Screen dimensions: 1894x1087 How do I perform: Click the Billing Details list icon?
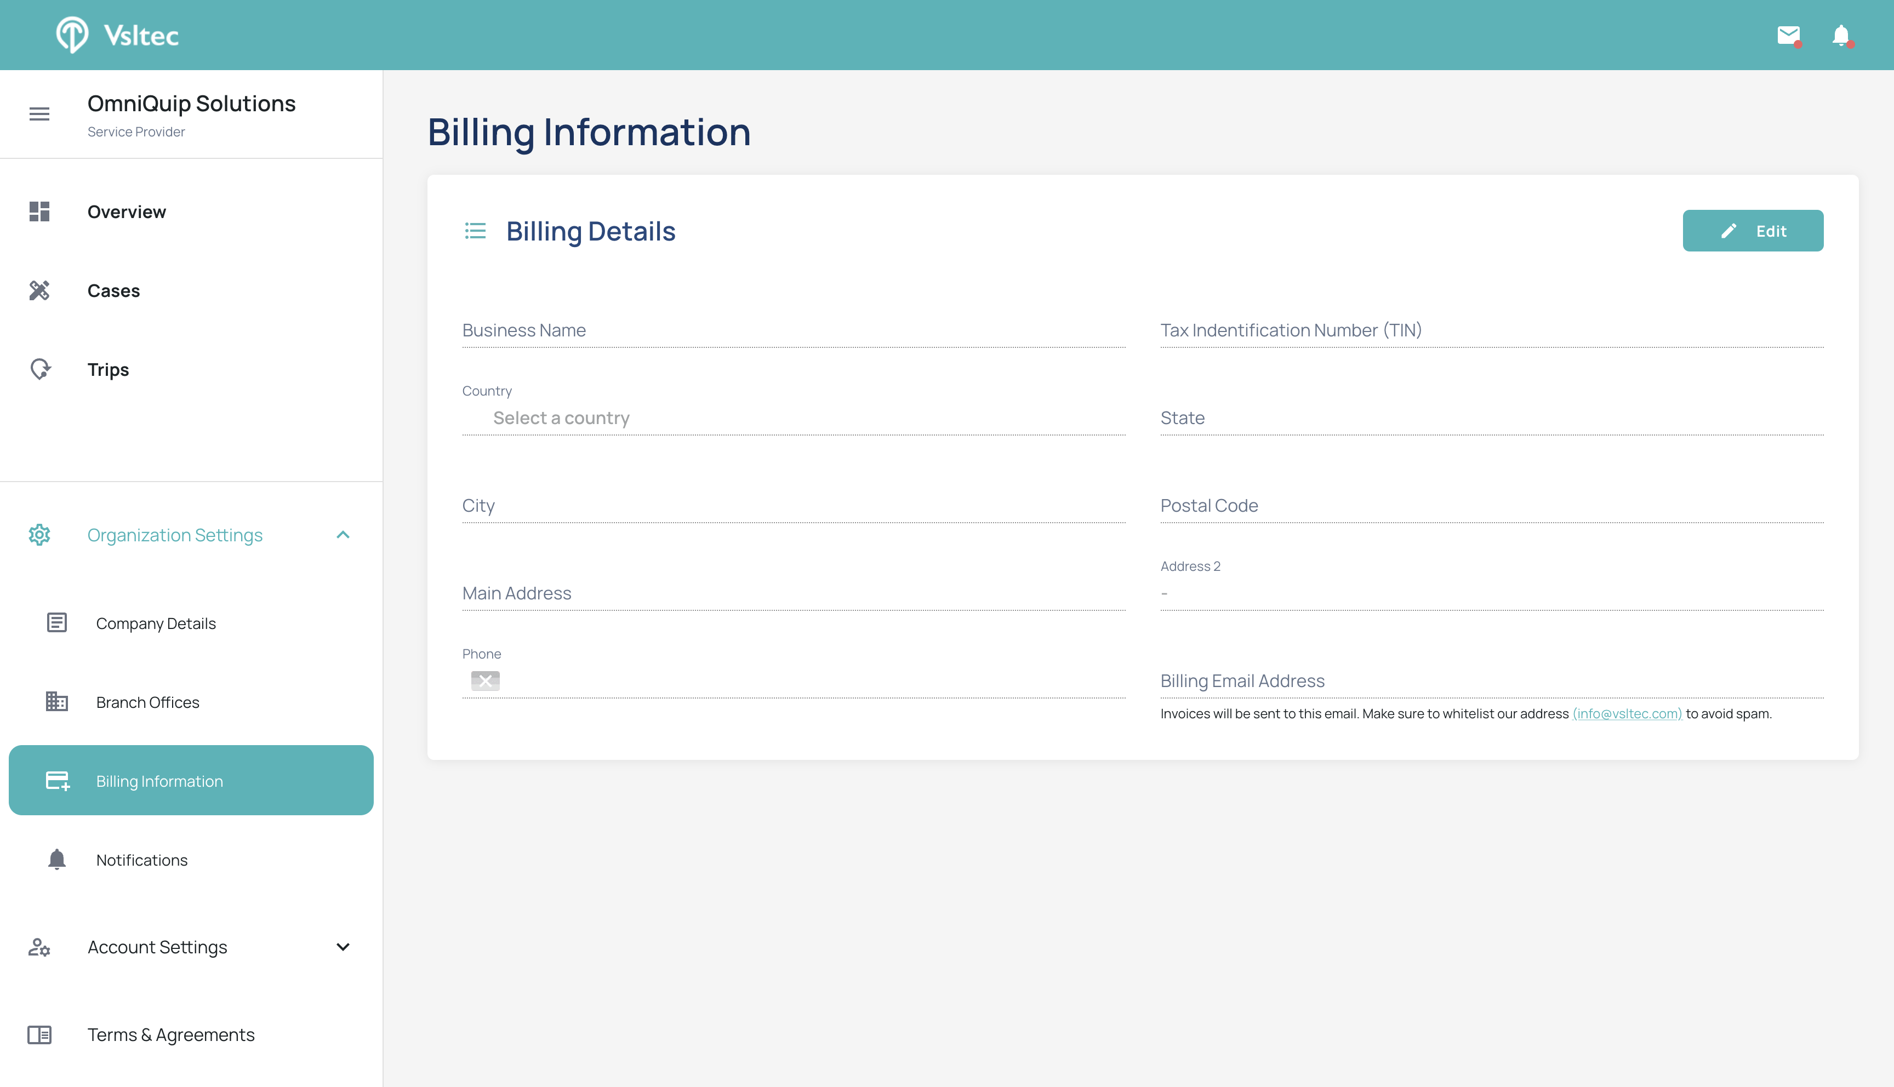coord(475,231)
